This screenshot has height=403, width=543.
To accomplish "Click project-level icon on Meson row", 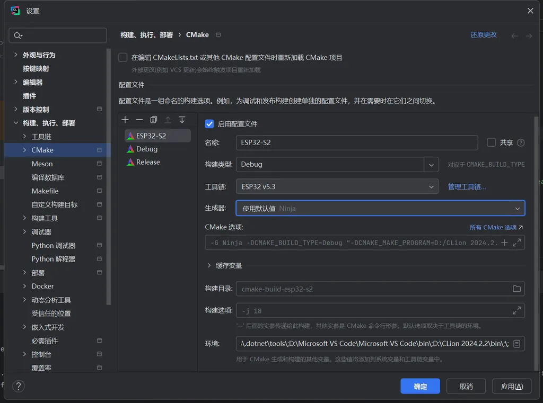I will [99, 164].
